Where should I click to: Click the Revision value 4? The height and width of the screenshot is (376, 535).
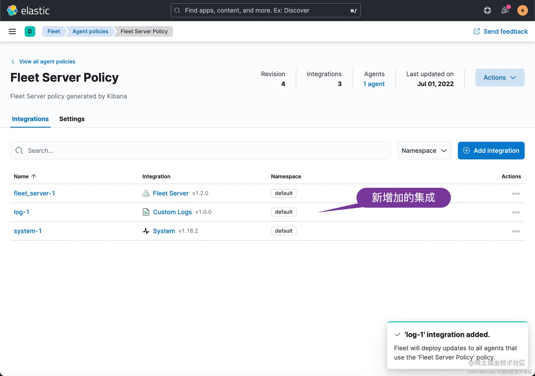click(283, 84)
